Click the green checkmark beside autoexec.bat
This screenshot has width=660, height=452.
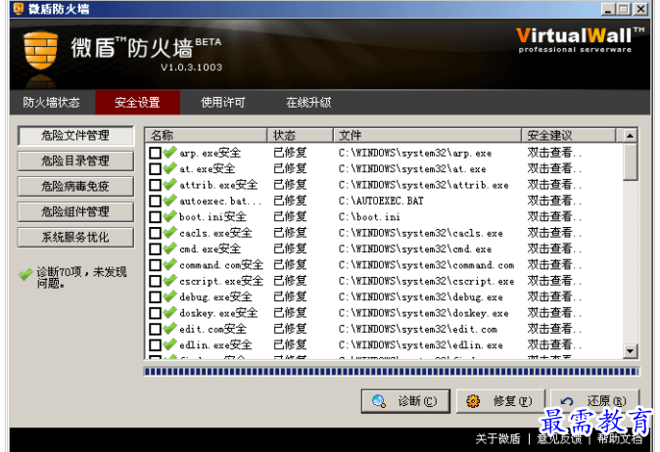[x=169, y=201]
